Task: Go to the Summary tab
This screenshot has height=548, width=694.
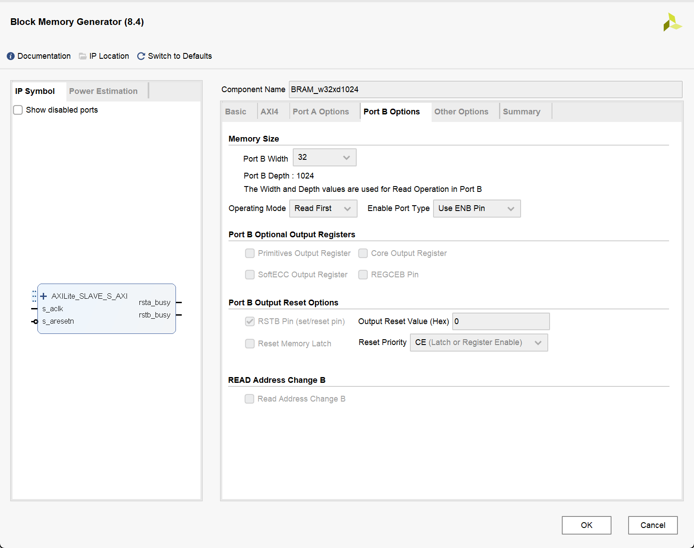Action: pyautogui.click(x=522, y=112)
